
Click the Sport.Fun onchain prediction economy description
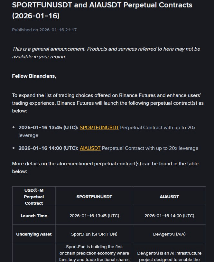[94, 253]
